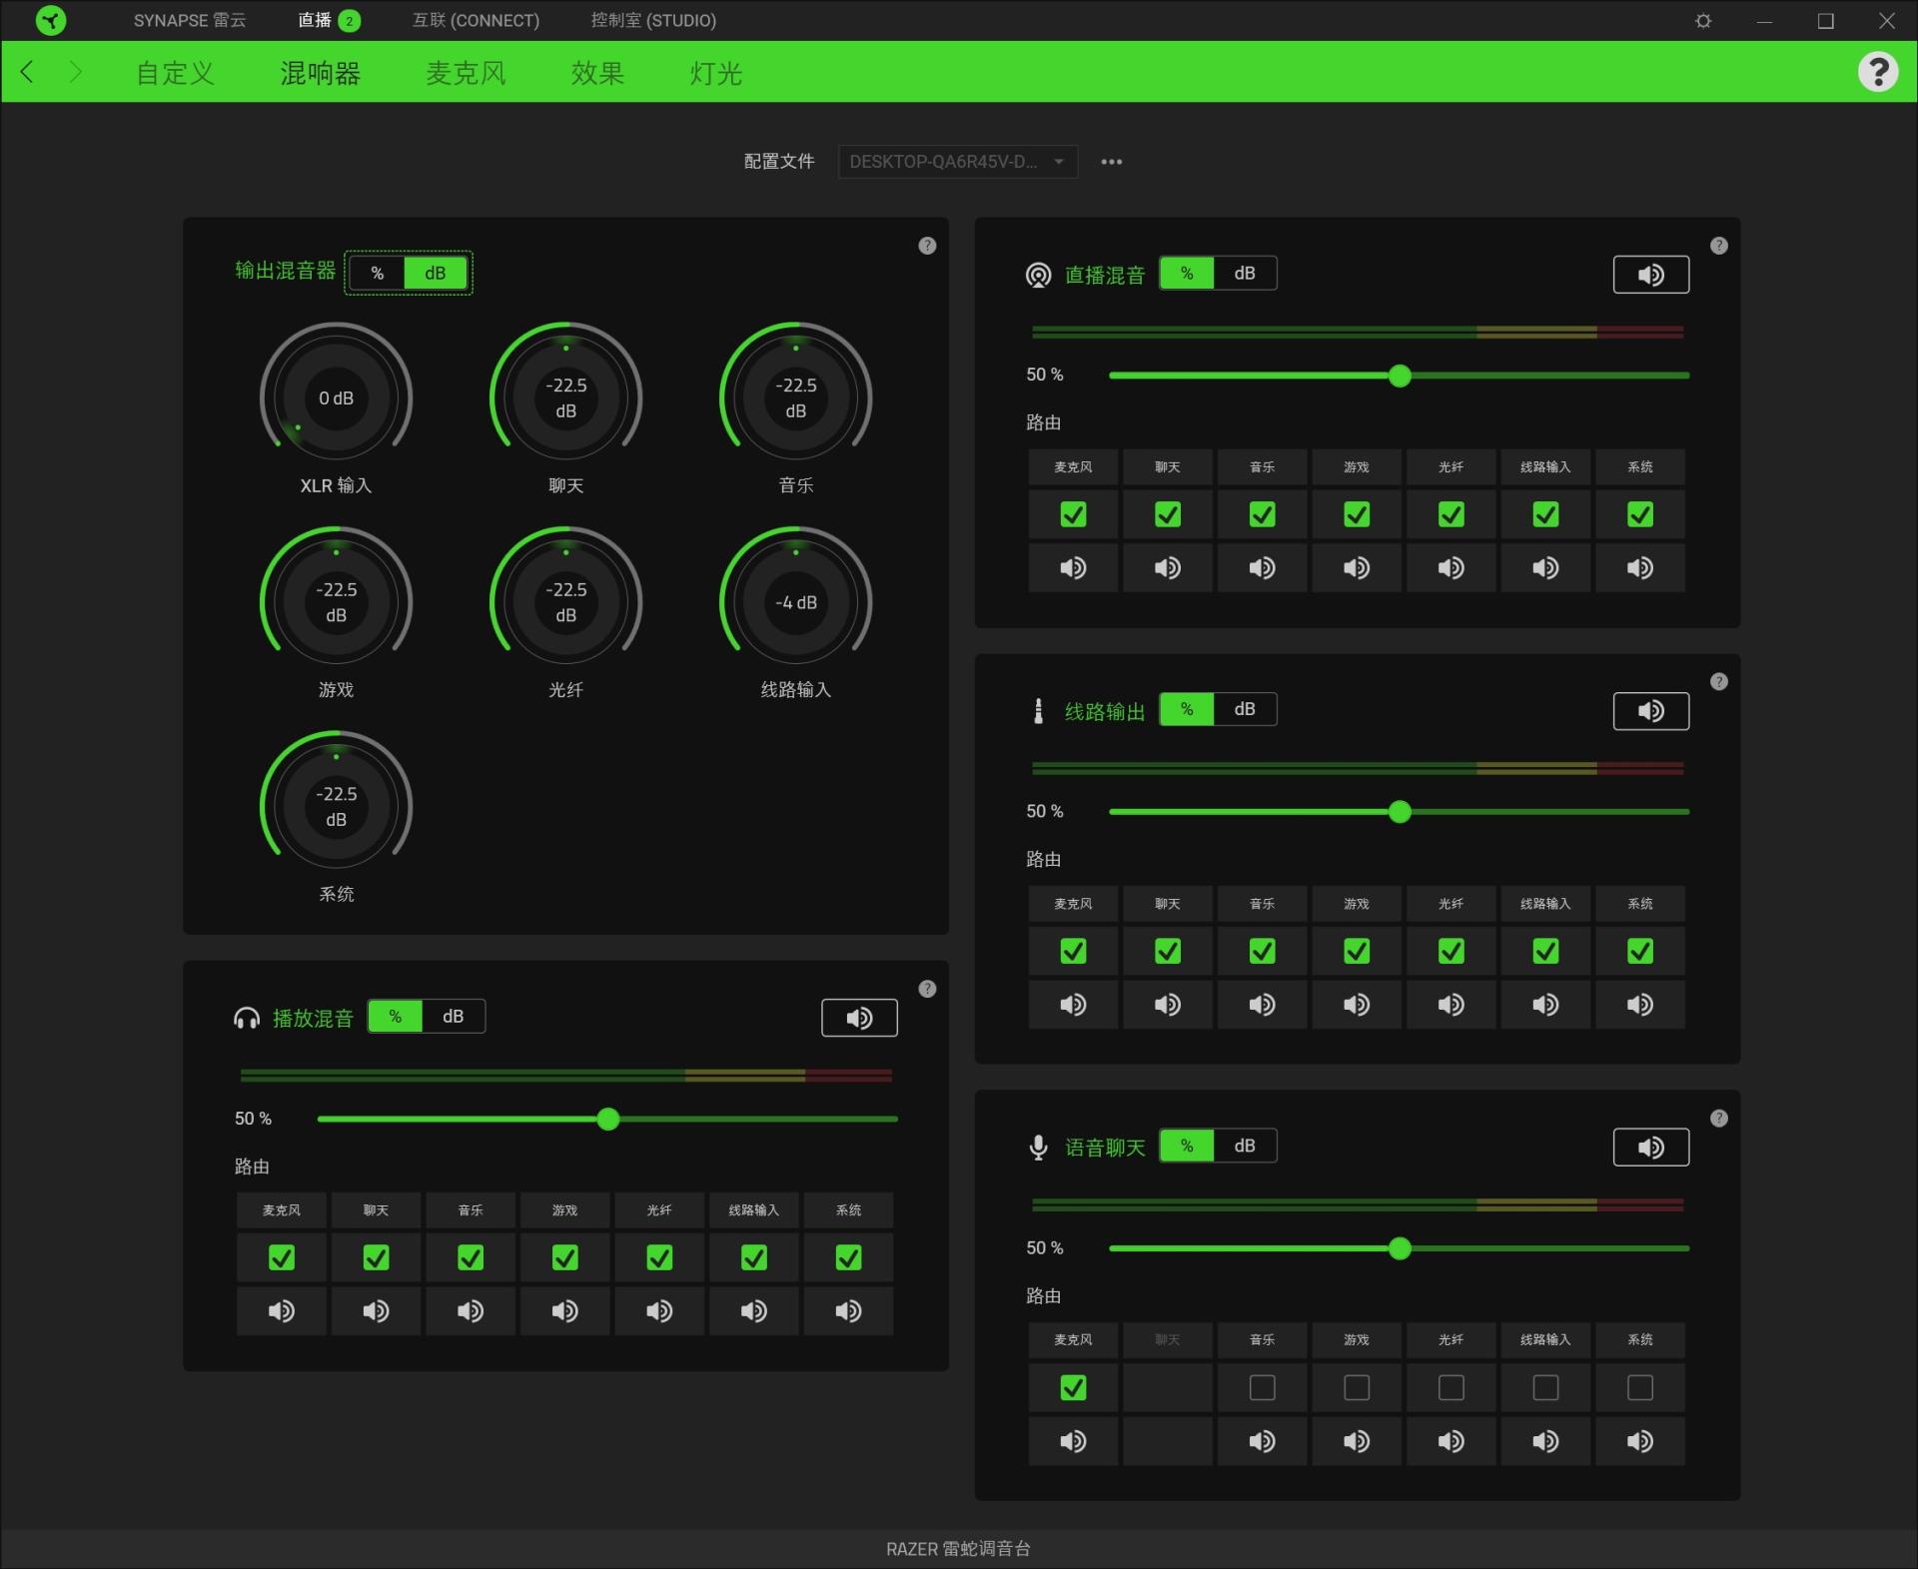The height and width of the screenshot is (1569, 1918).
Task: Open the 配置文件 profile dropdown
Action: 957,162
